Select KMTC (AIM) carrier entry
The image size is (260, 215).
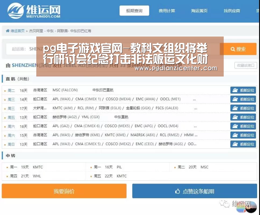pos(63,108)
